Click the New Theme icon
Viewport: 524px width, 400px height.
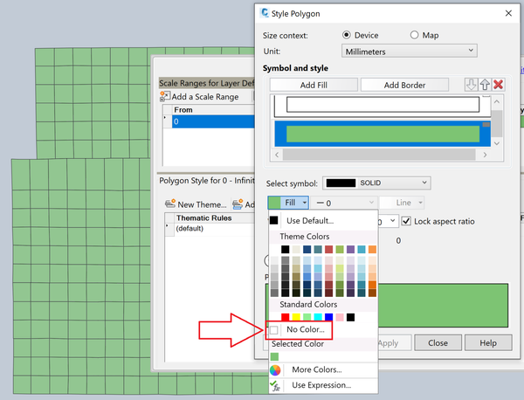click(x=170, y=203)
